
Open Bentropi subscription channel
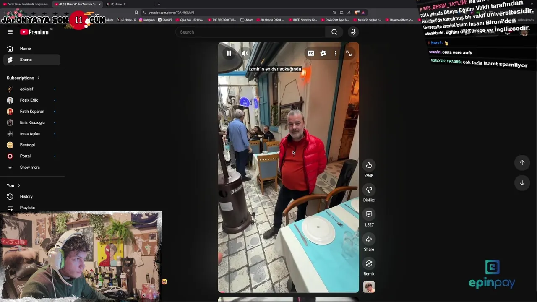pos(32,145)
